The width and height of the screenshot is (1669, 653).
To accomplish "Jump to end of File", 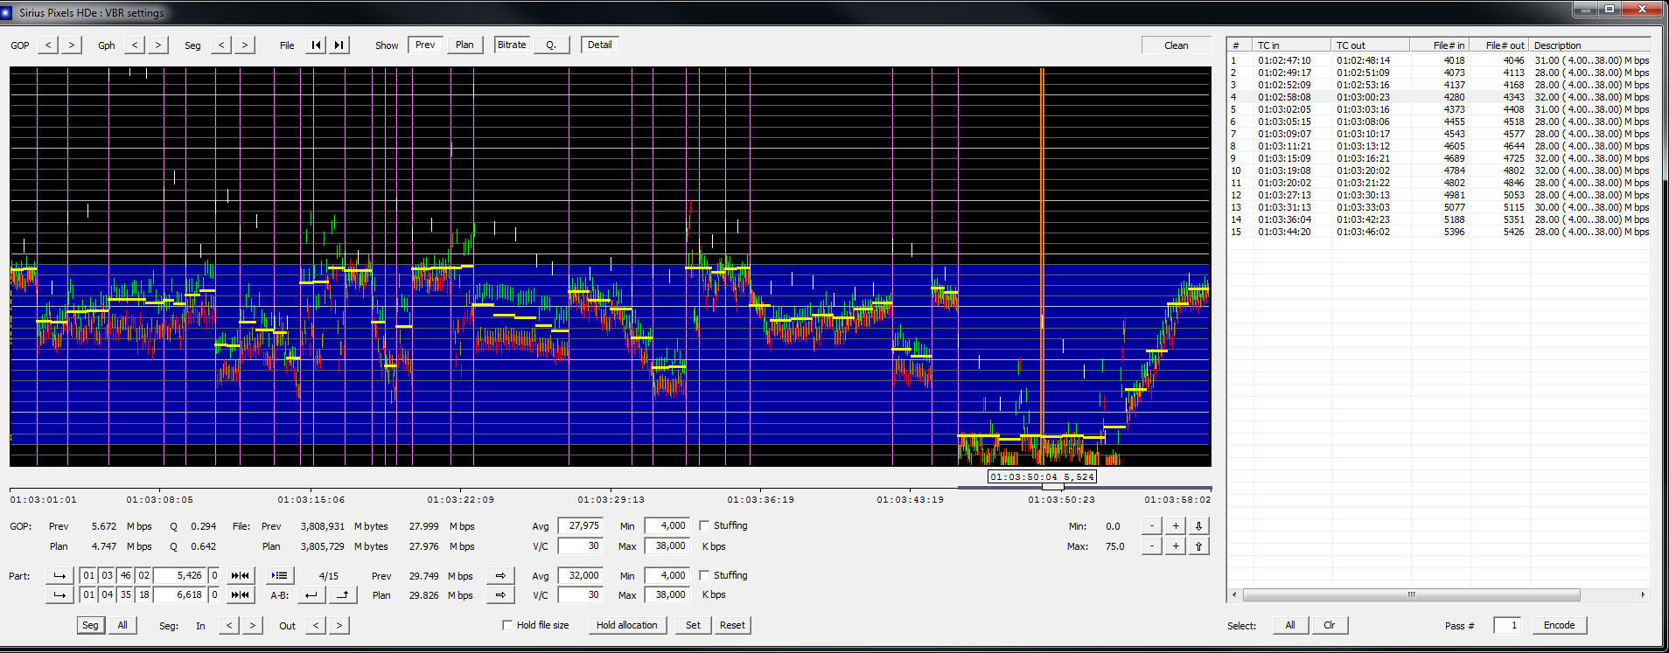I will point(339,45).
